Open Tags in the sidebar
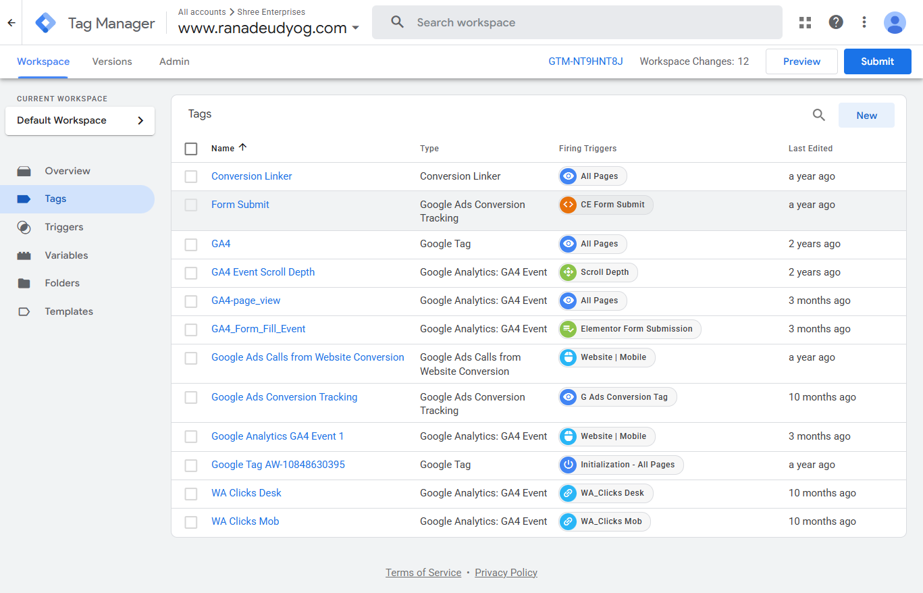 click(x=77, y=199)
